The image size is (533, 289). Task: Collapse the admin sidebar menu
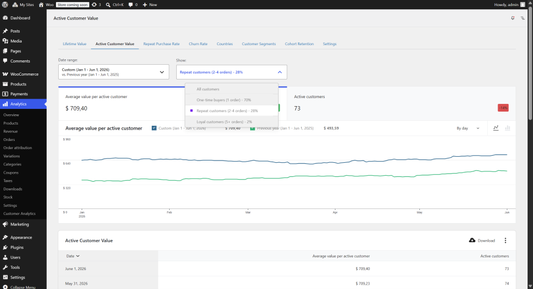click(23, 287)
